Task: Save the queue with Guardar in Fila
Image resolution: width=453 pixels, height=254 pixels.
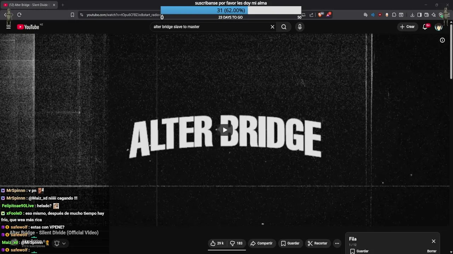Action: (x=359, y=251)
